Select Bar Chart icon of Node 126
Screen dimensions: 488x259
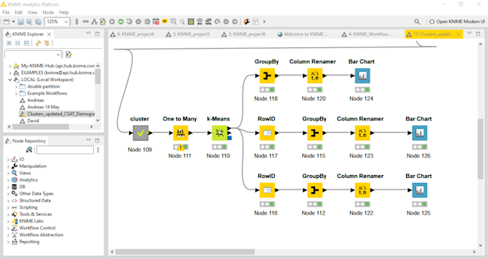[420, 133]
